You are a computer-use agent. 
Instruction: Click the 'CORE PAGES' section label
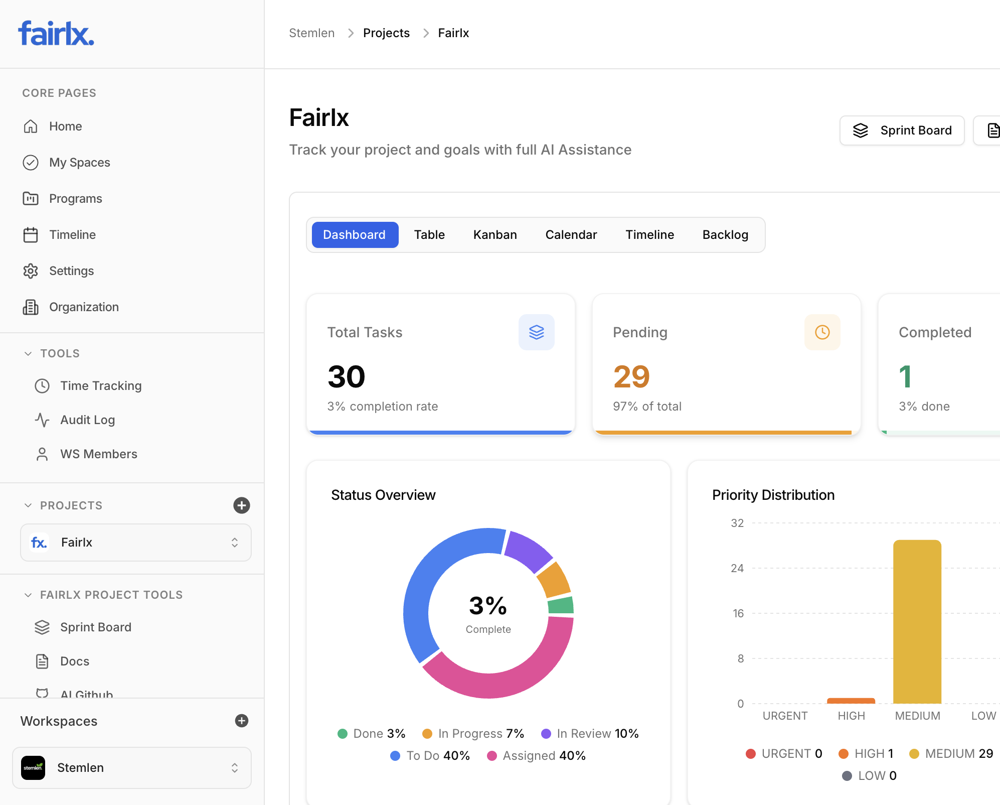pyautogui.click(x=59, y=93)
